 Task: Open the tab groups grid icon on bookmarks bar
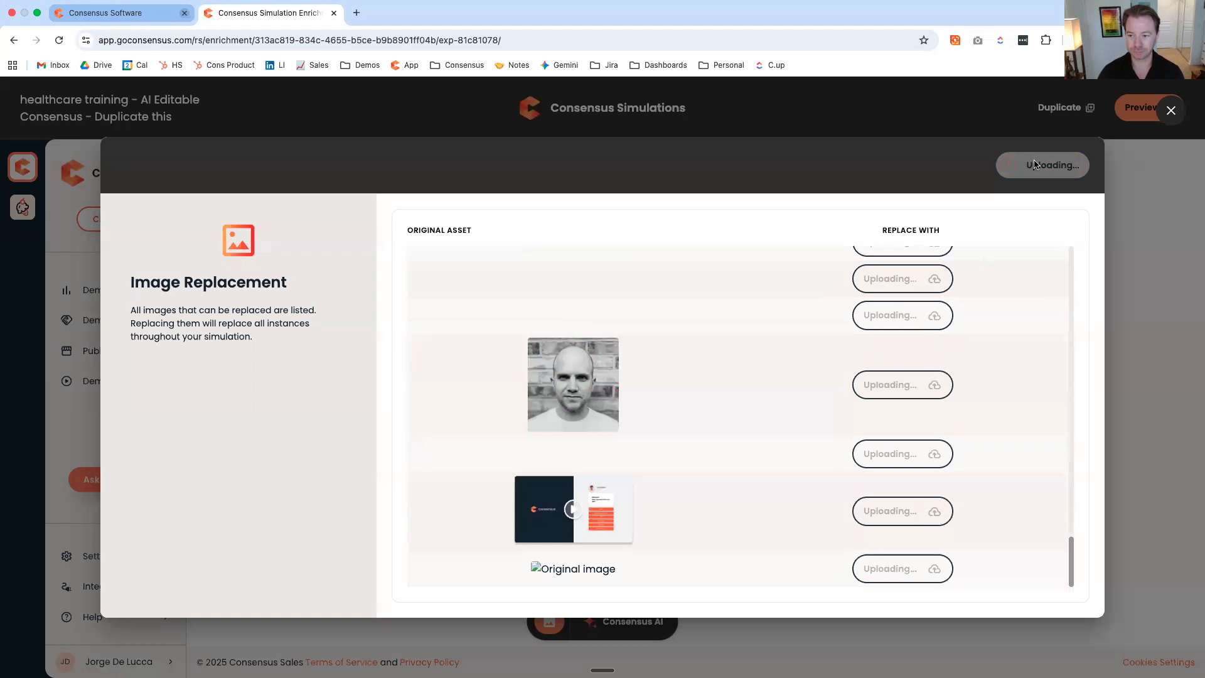pyautogui.click(x=13, y=65)
